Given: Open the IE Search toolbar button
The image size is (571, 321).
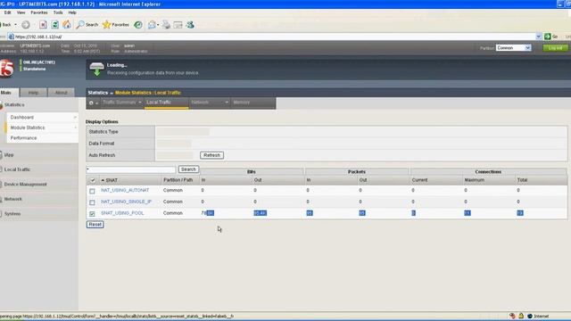Looking at the screenshot, I should [87, 25].
